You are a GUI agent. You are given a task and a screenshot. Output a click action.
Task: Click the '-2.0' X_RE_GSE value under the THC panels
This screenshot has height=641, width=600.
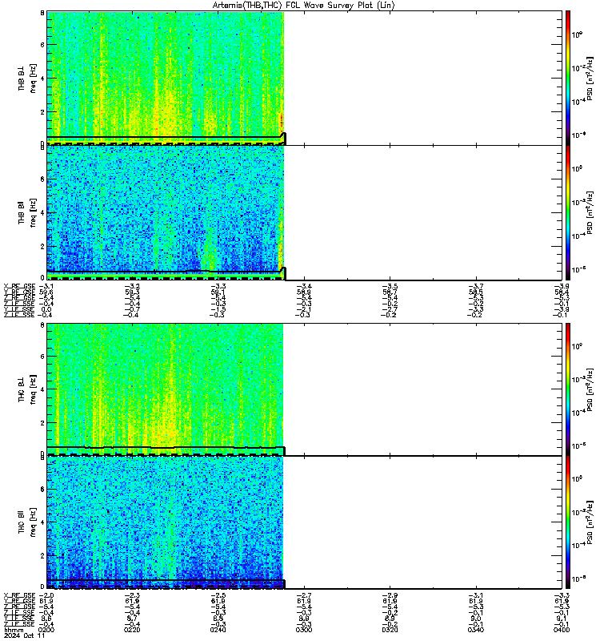point(46,595)
